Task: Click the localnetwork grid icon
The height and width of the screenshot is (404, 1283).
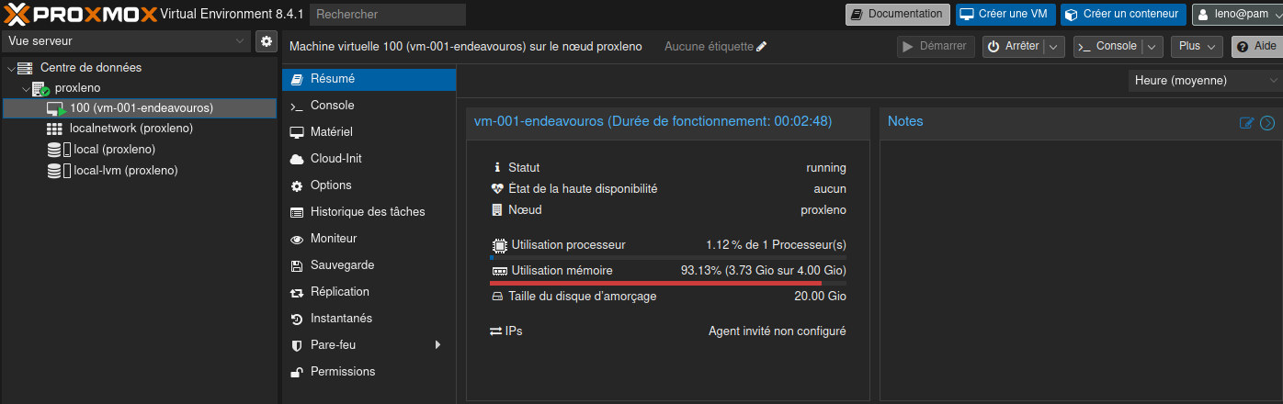Action: (x=55, y=129)
